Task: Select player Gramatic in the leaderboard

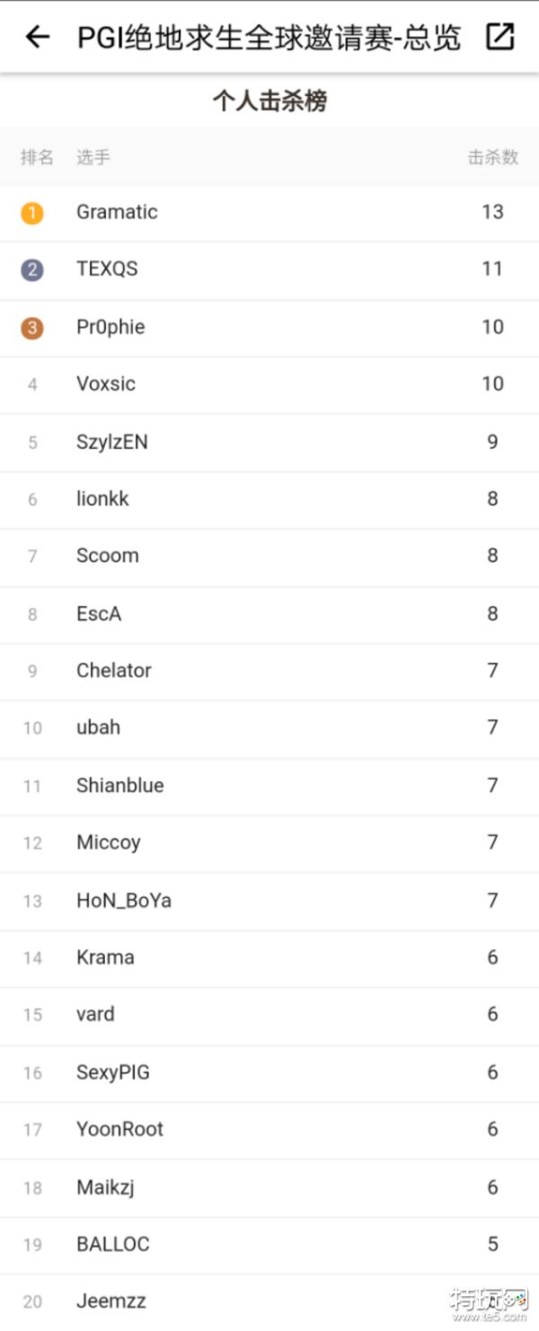Action: point(117,213)
